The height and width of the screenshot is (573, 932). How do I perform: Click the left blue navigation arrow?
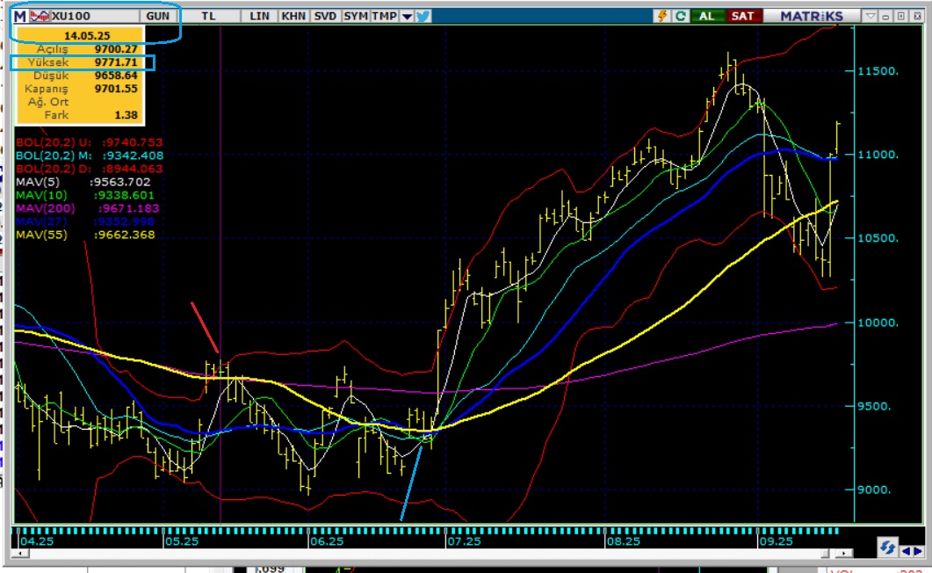coord(906,551)
